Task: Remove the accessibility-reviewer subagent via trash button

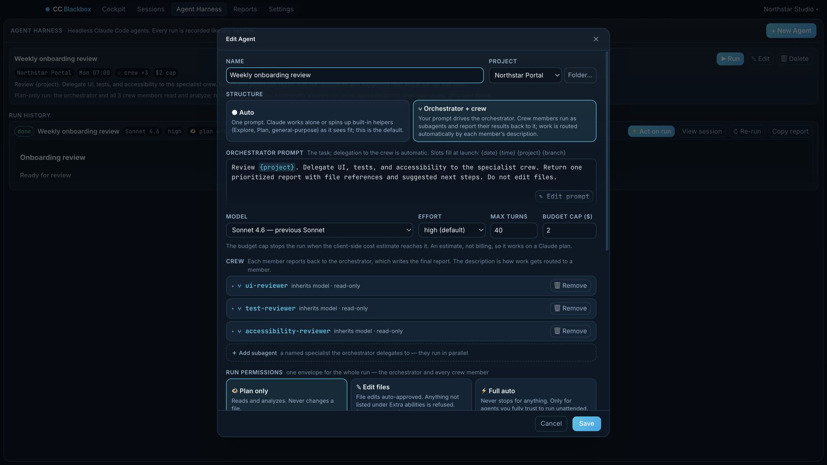Action: point(571,331)
